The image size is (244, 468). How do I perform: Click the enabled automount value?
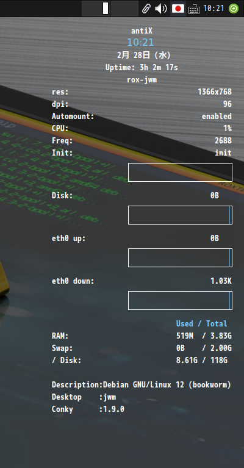coord(217,117)
